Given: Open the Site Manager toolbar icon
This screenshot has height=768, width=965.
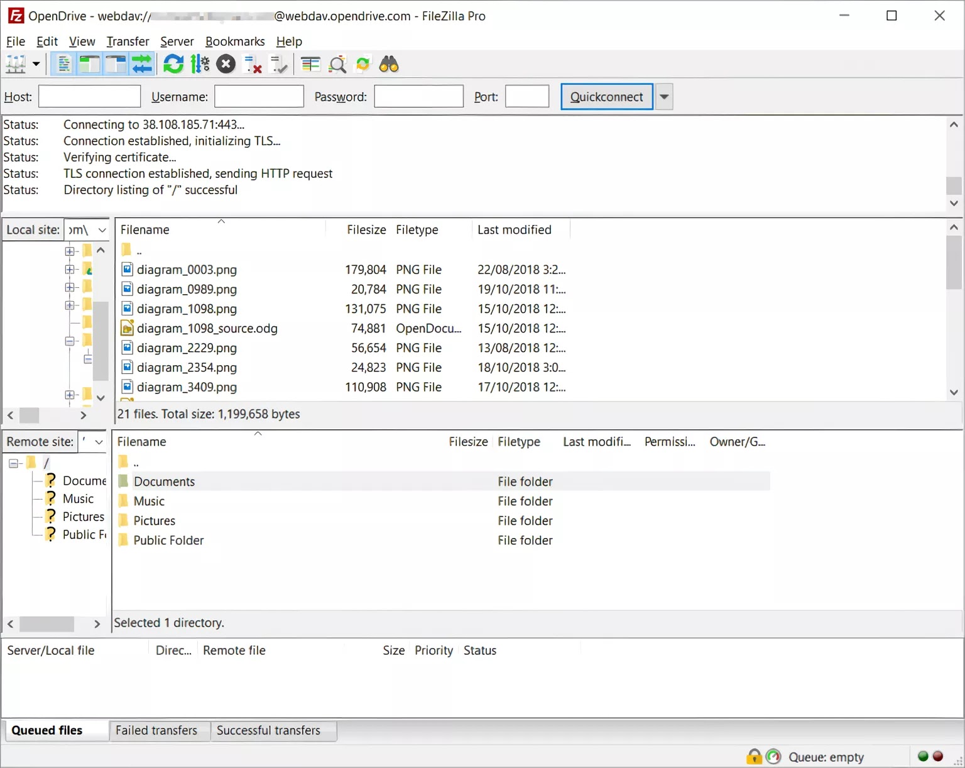Looking at the screenshot, I should [x=16, y=64].
